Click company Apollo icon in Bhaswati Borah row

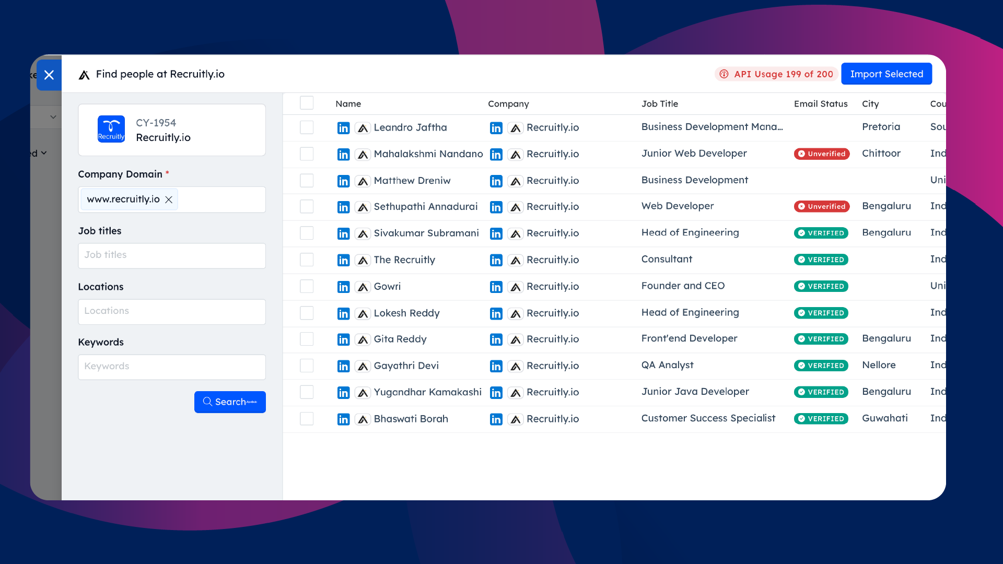[x=516, y=419]
